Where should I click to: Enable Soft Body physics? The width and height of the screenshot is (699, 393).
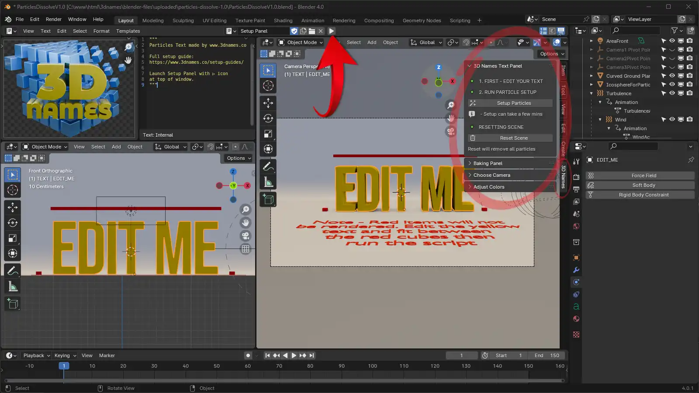pyautogui.click(x=640, y=185)
